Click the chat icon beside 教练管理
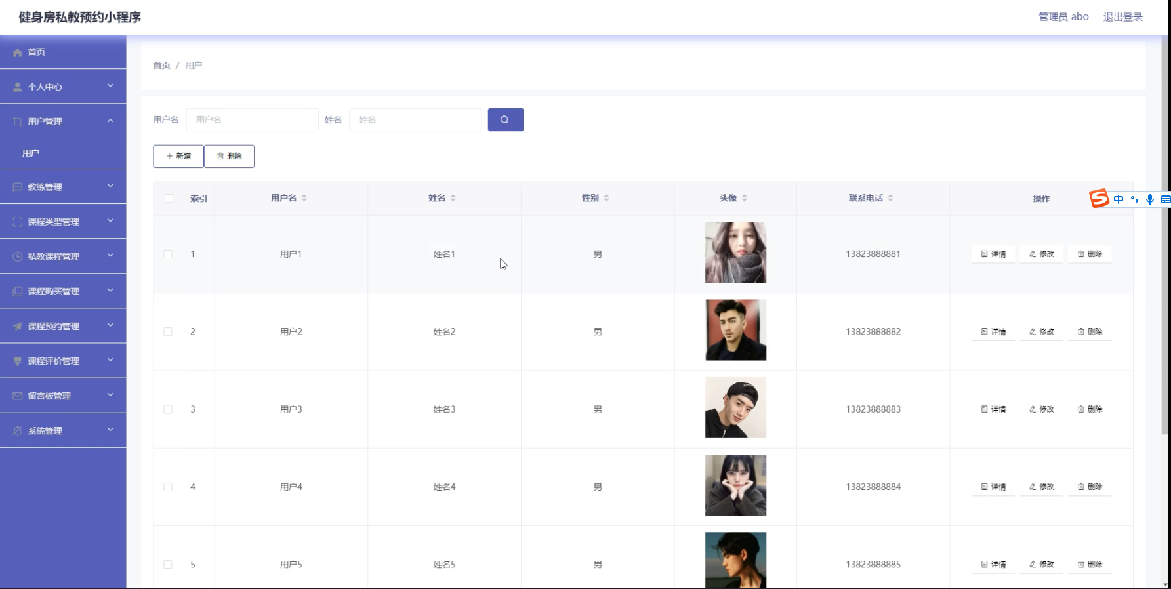Viewport: 1171px width, 589px height. [x=18, y=187]
